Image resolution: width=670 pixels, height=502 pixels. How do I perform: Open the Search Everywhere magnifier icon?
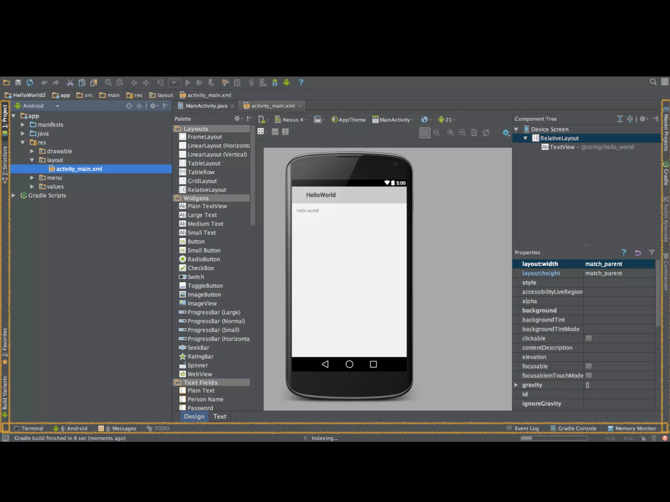click(x=653, y=82)
